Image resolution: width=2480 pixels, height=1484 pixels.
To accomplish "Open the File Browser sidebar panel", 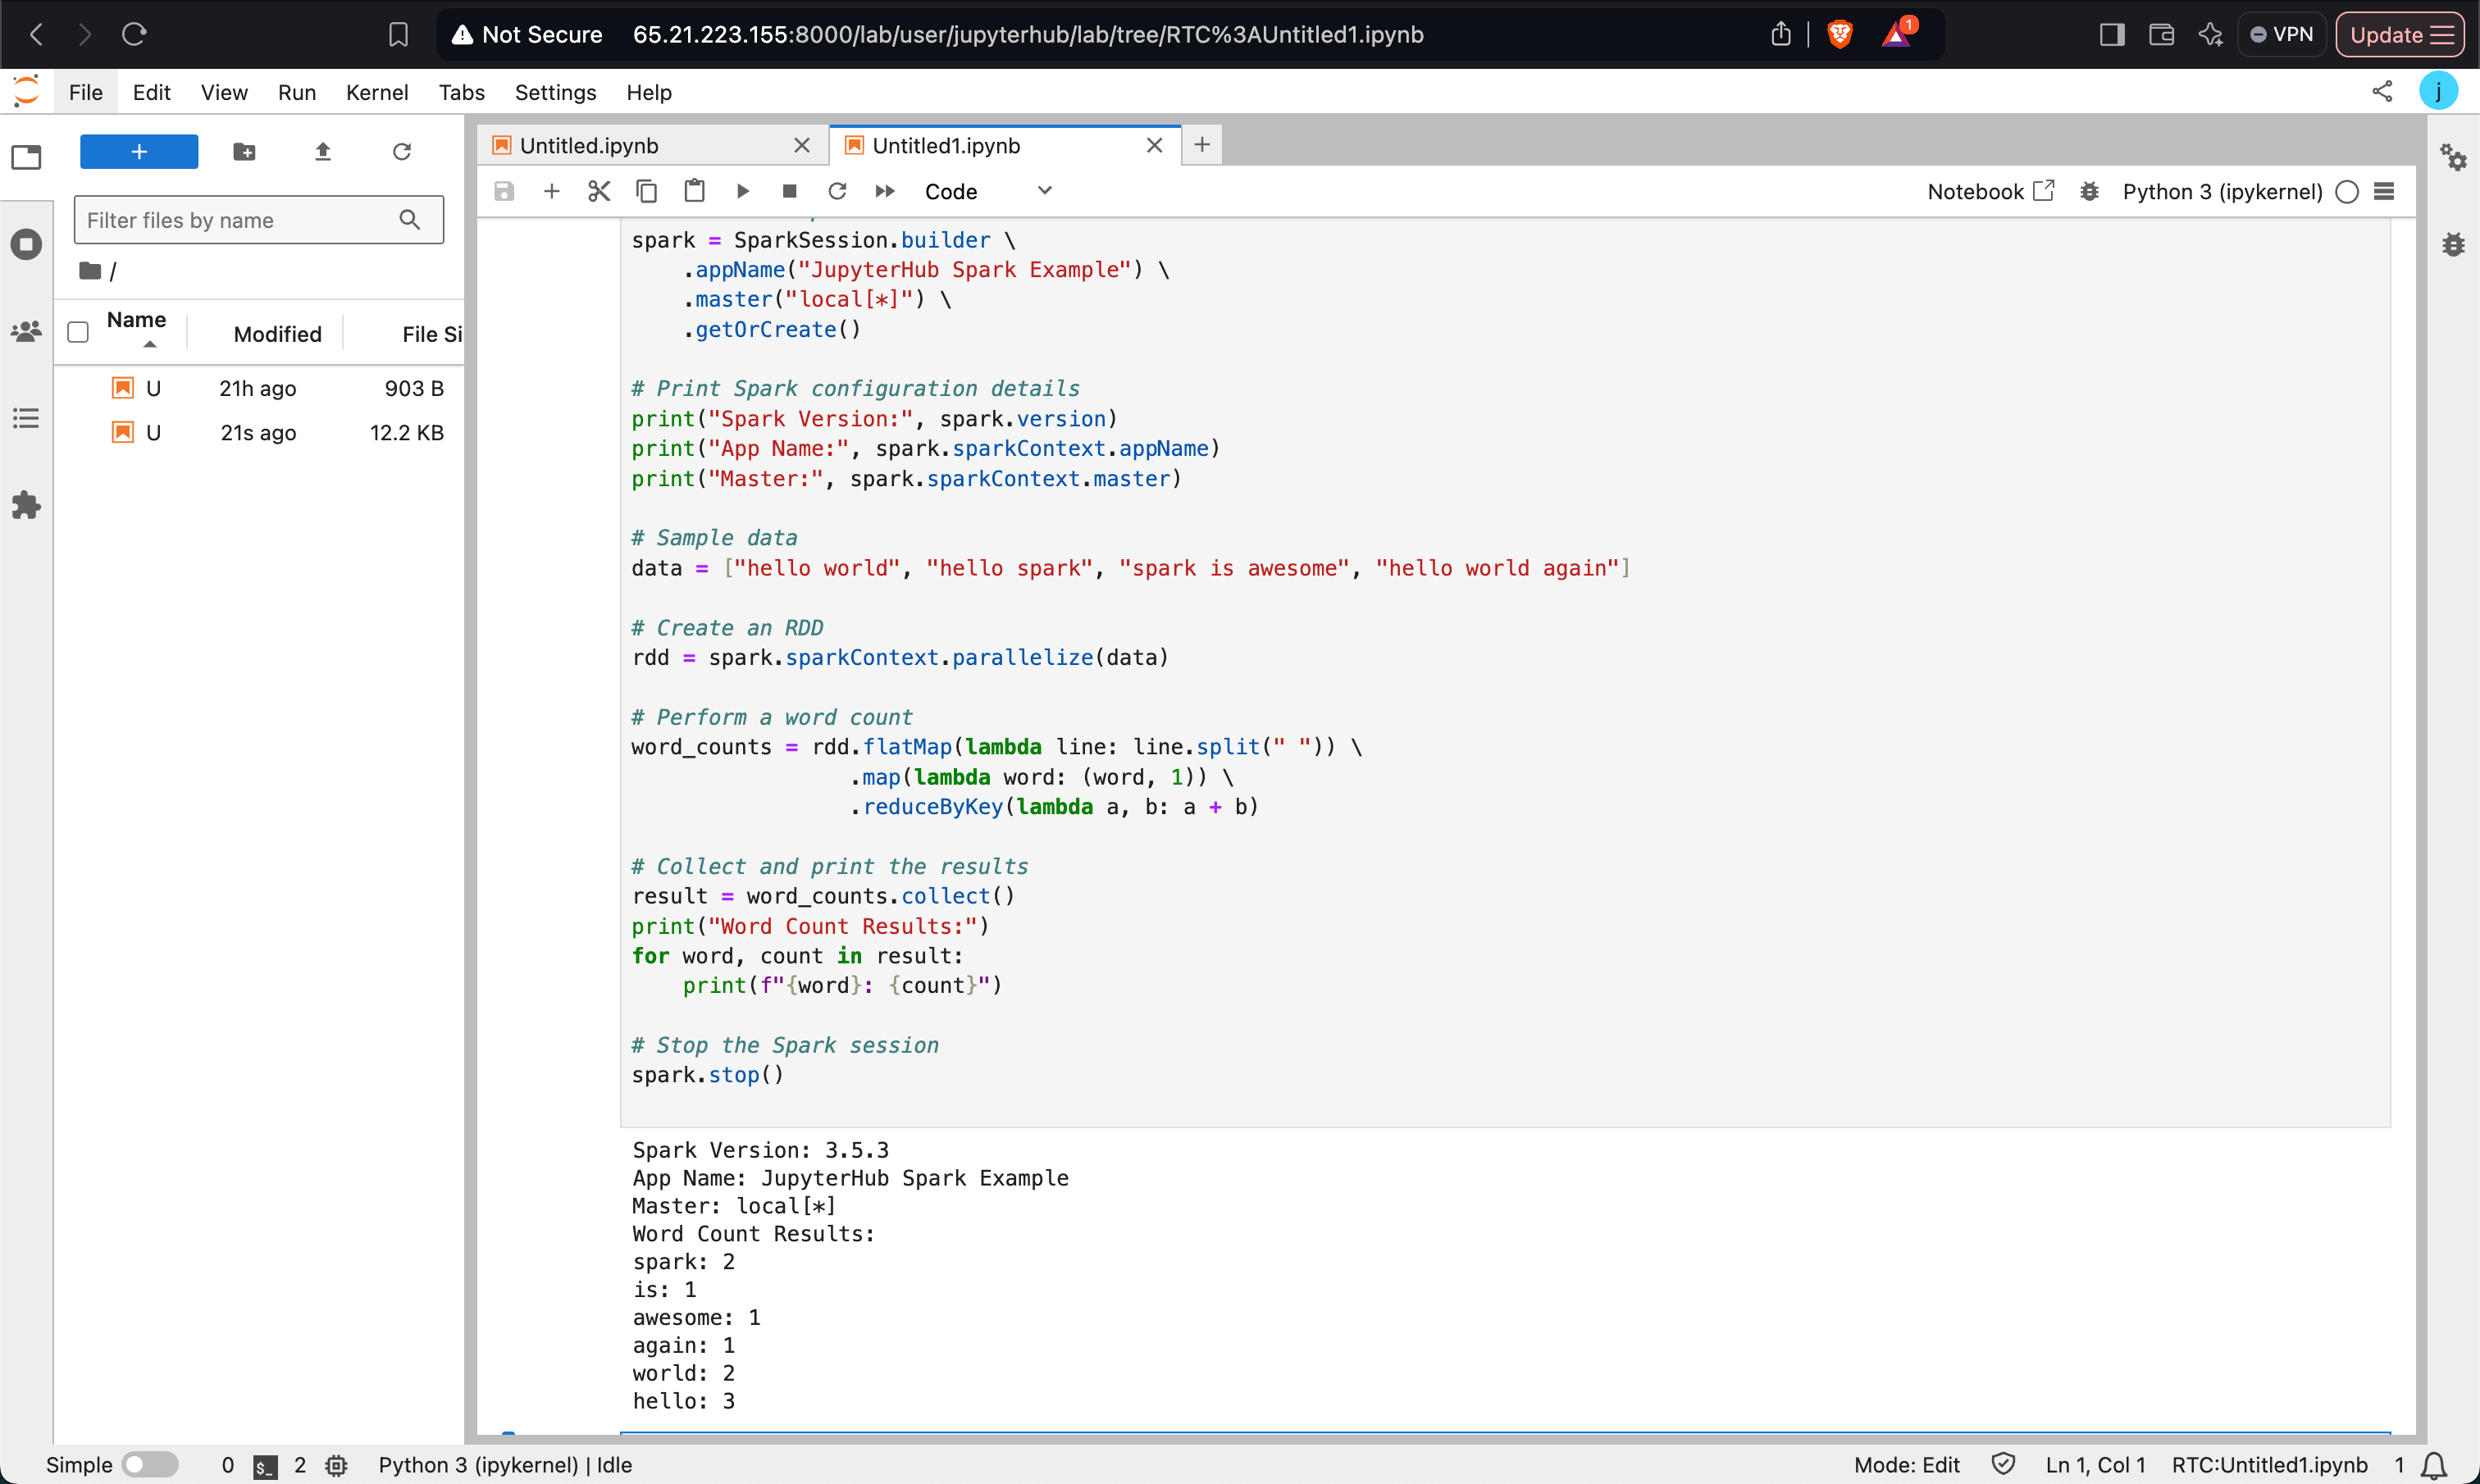I will point(26,157).
